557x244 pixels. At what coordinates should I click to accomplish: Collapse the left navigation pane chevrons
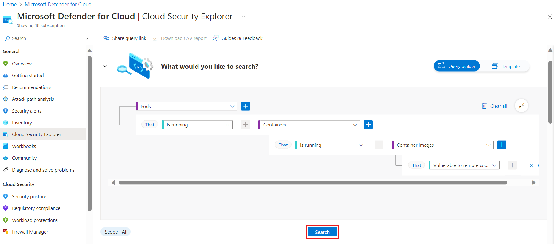87,38
